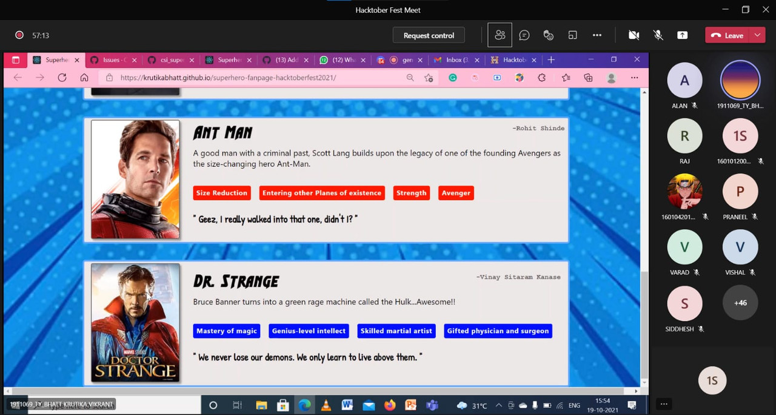776x415 pixels.
Task: Go to browser home page
Action: pos(84,78)
